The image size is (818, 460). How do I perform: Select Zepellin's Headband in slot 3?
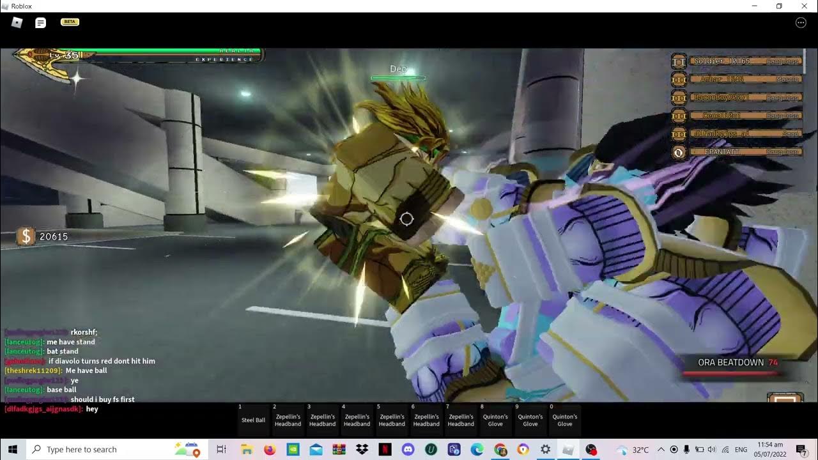(322, 420)
